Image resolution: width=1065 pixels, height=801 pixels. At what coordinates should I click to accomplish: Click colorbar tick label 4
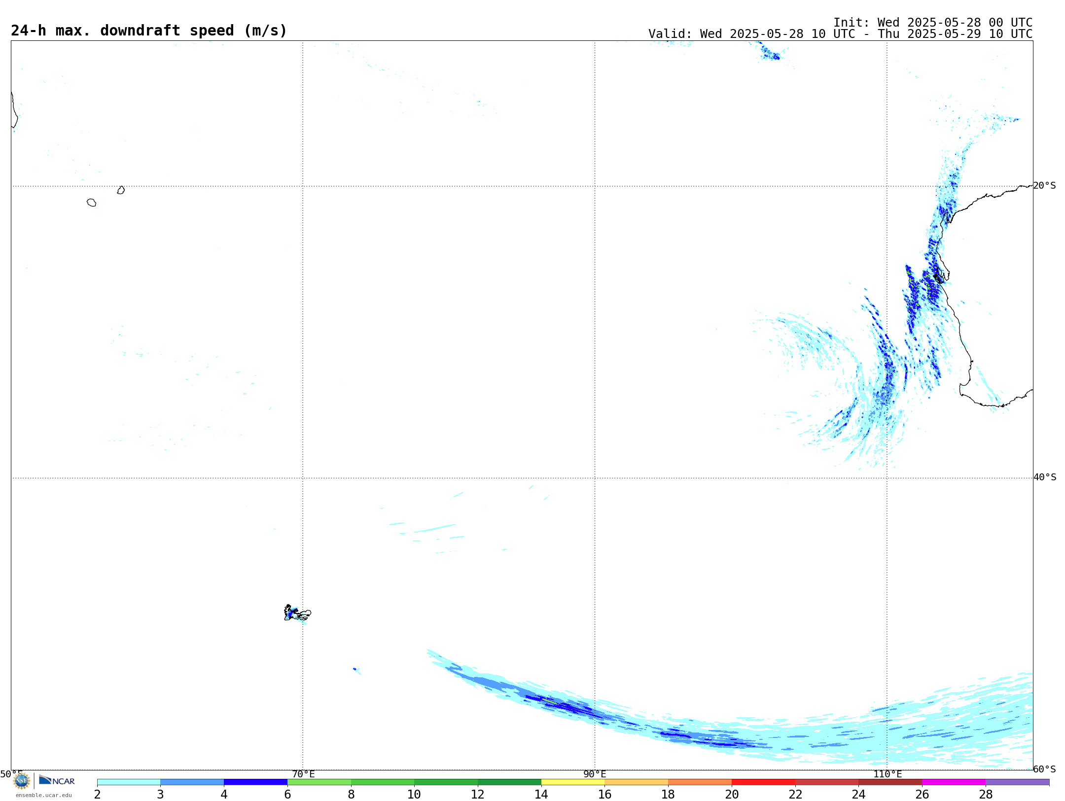click(x=224, y=795)
